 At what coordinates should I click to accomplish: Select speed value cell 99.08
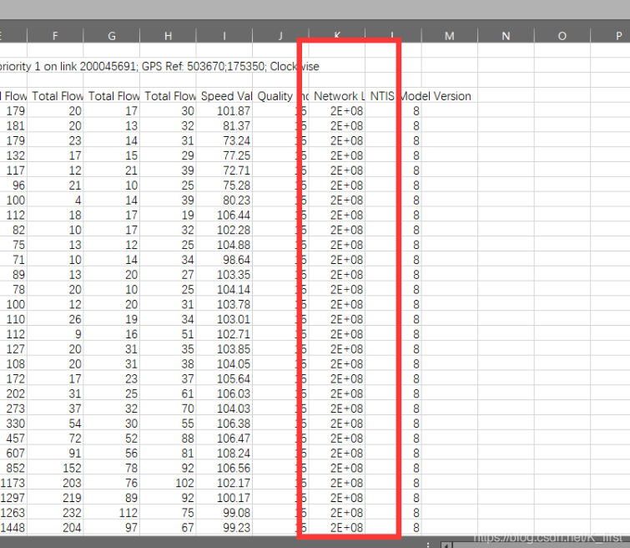[x=224, y=513]
